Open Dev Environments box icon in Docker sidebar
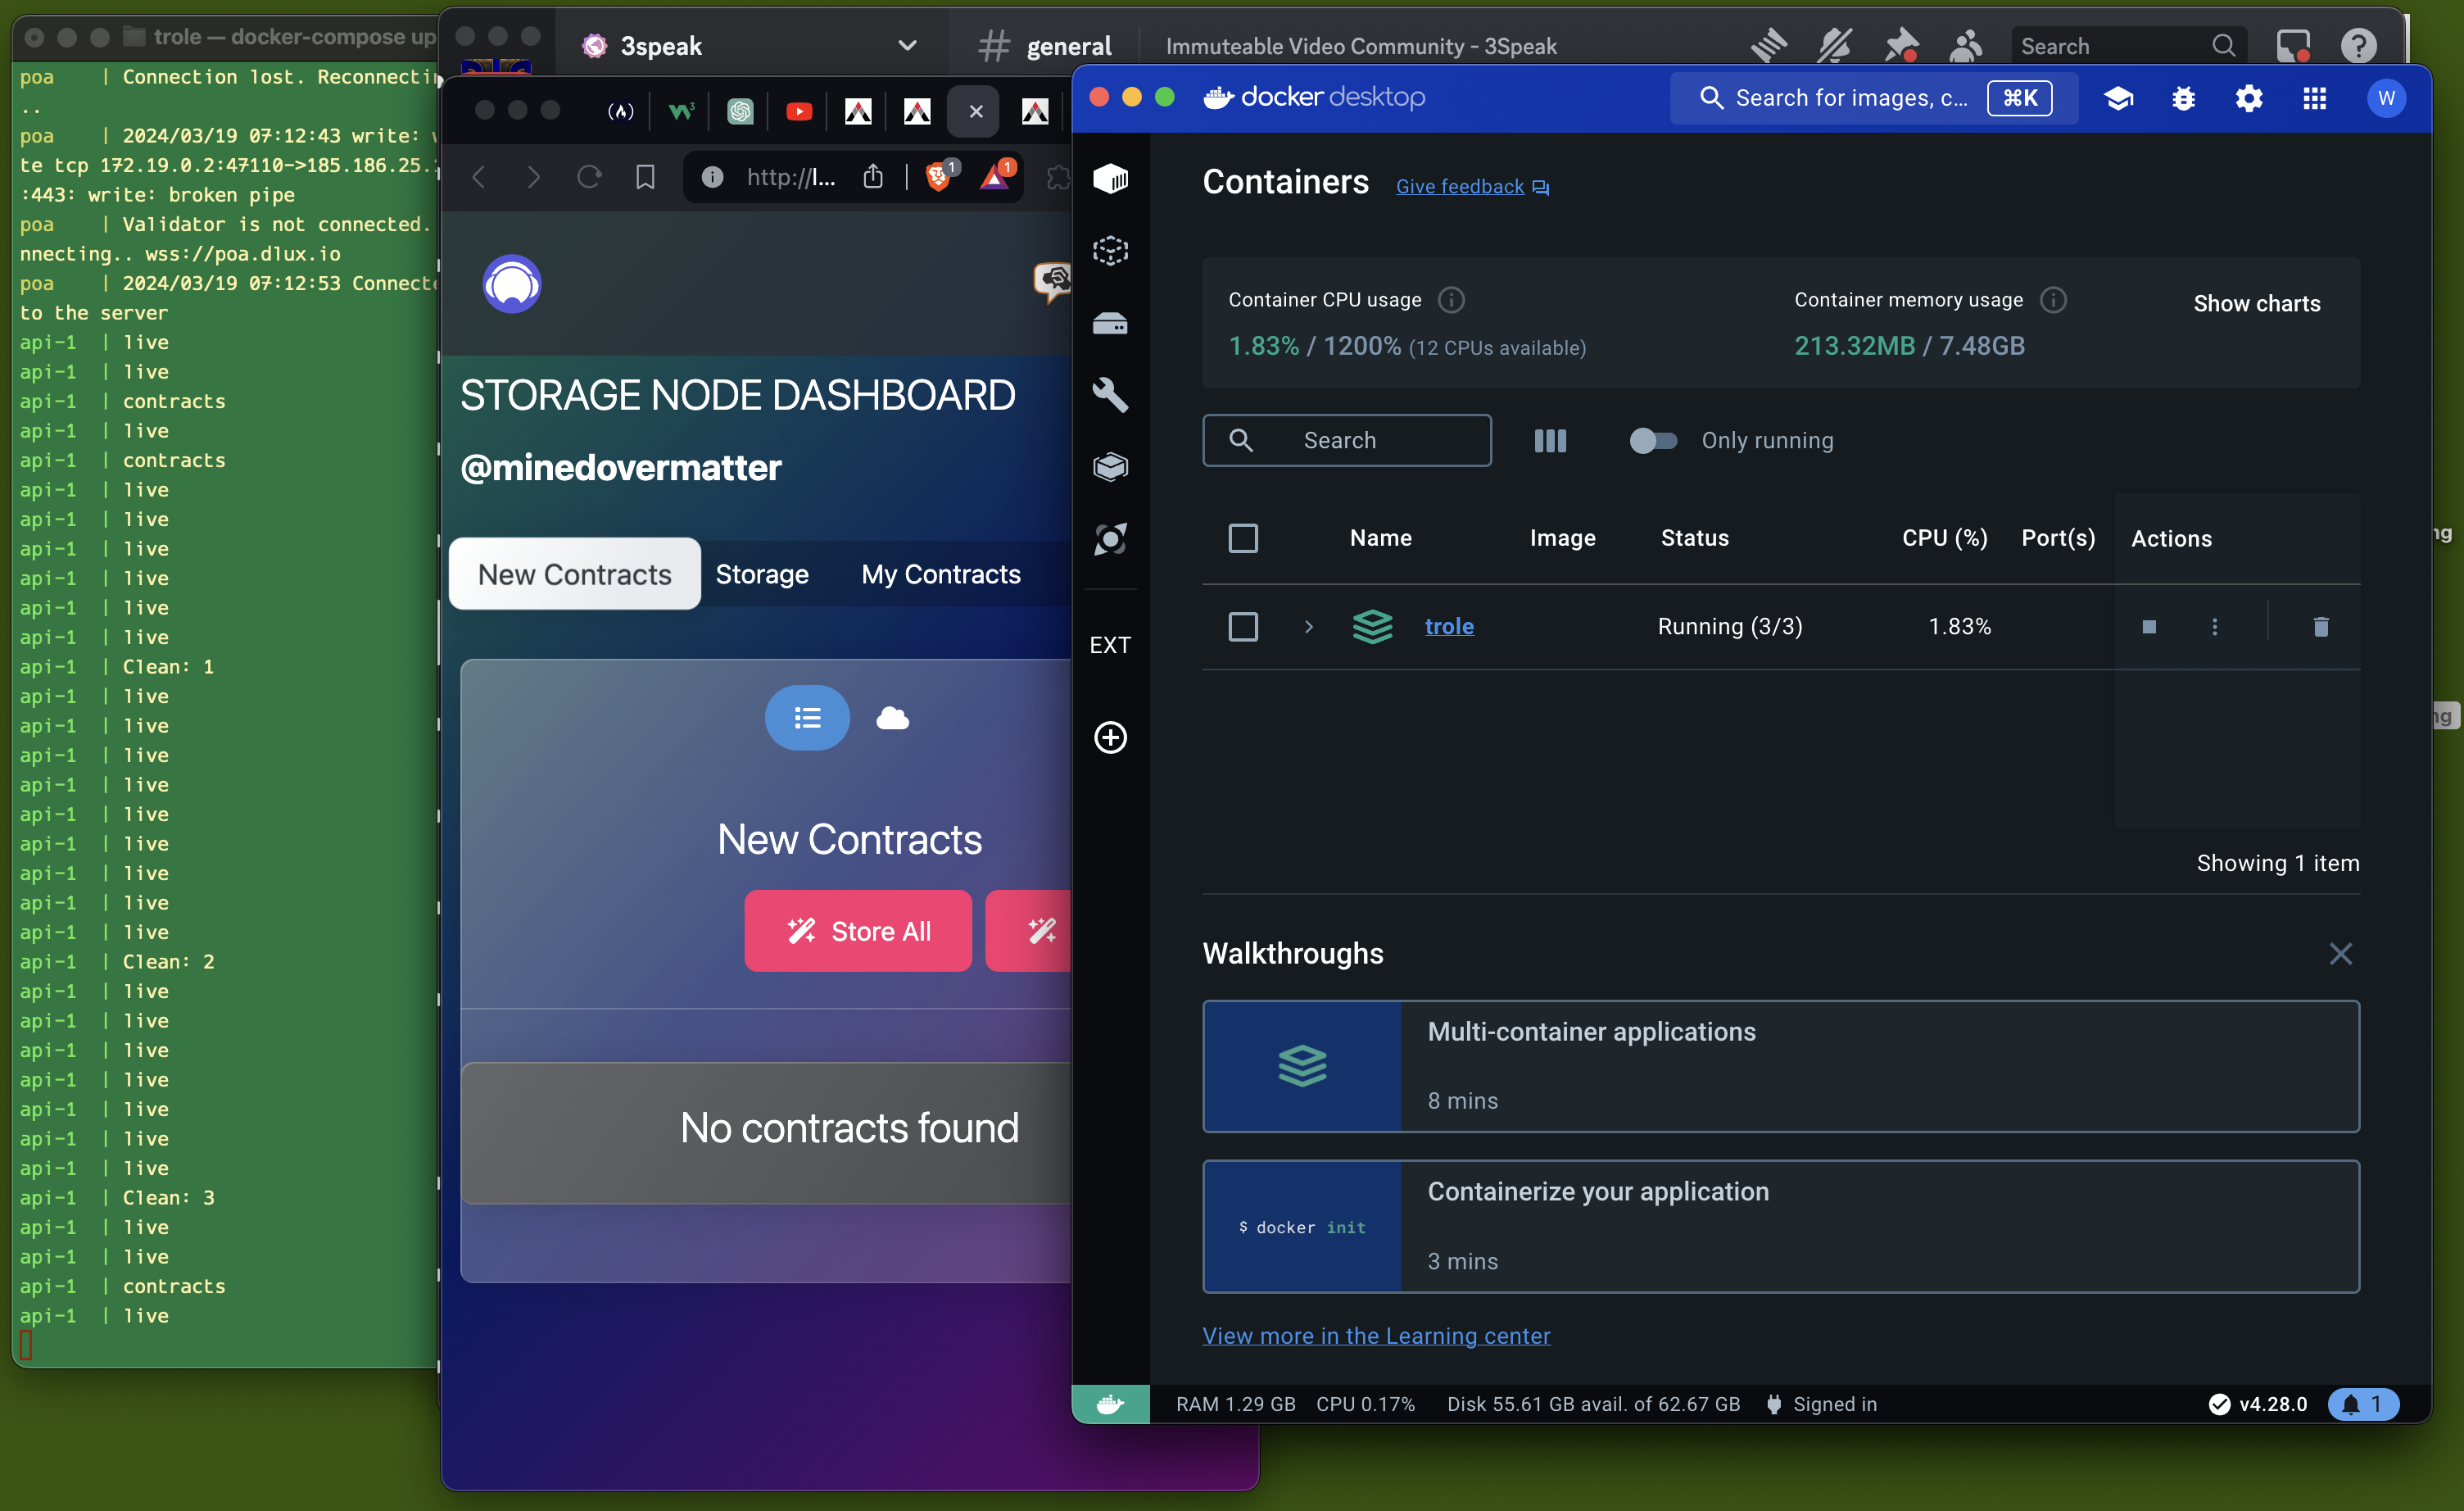The width and height of the screenshot is (2464, 1511). [x=1110, y=467]
